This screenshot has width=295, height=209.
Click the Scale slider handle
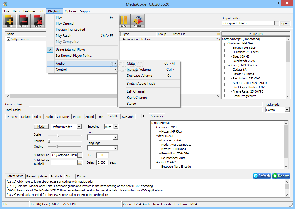click(x=59, y=135)
